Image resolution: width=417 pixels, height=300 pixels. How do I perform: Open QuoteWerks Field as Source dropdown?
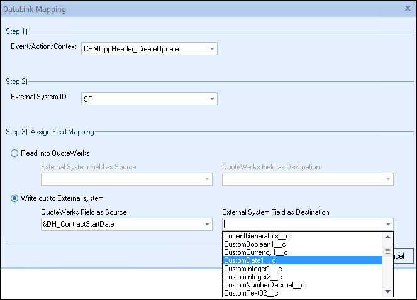pyautogui.click(x=207, y=225)
